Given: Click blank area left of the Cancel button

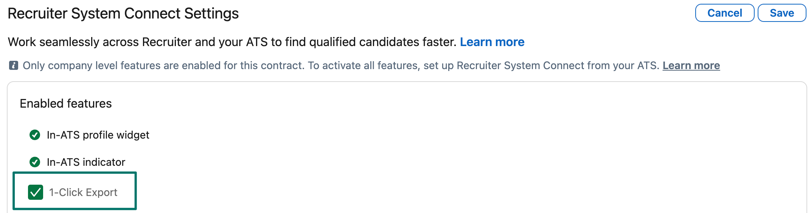Looking at the screenshot, I should (x=492, y=14).
